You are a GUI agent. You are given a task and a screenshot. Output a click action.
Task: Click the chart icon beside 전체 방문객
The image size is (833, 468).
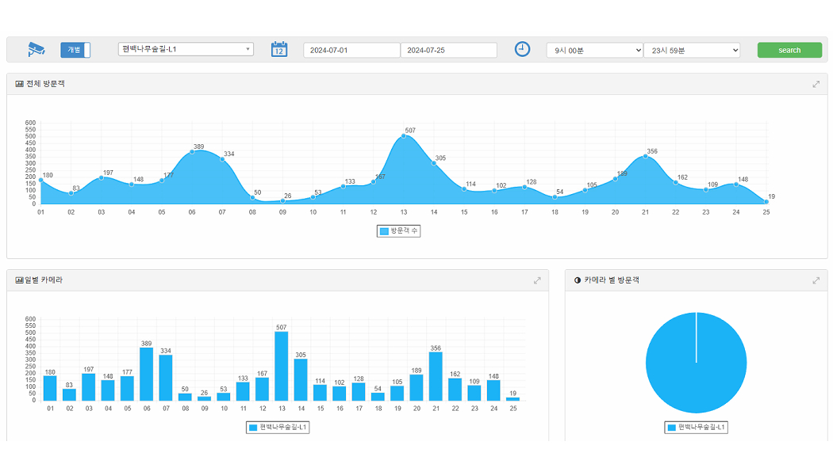(x=19, y=84)
